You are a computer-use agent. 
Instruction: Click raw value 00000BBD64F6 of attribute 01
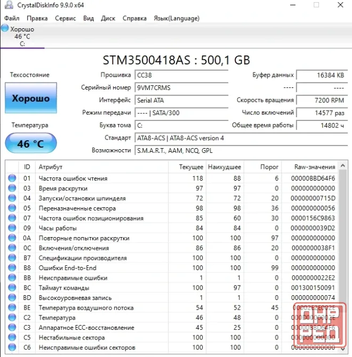313,178
